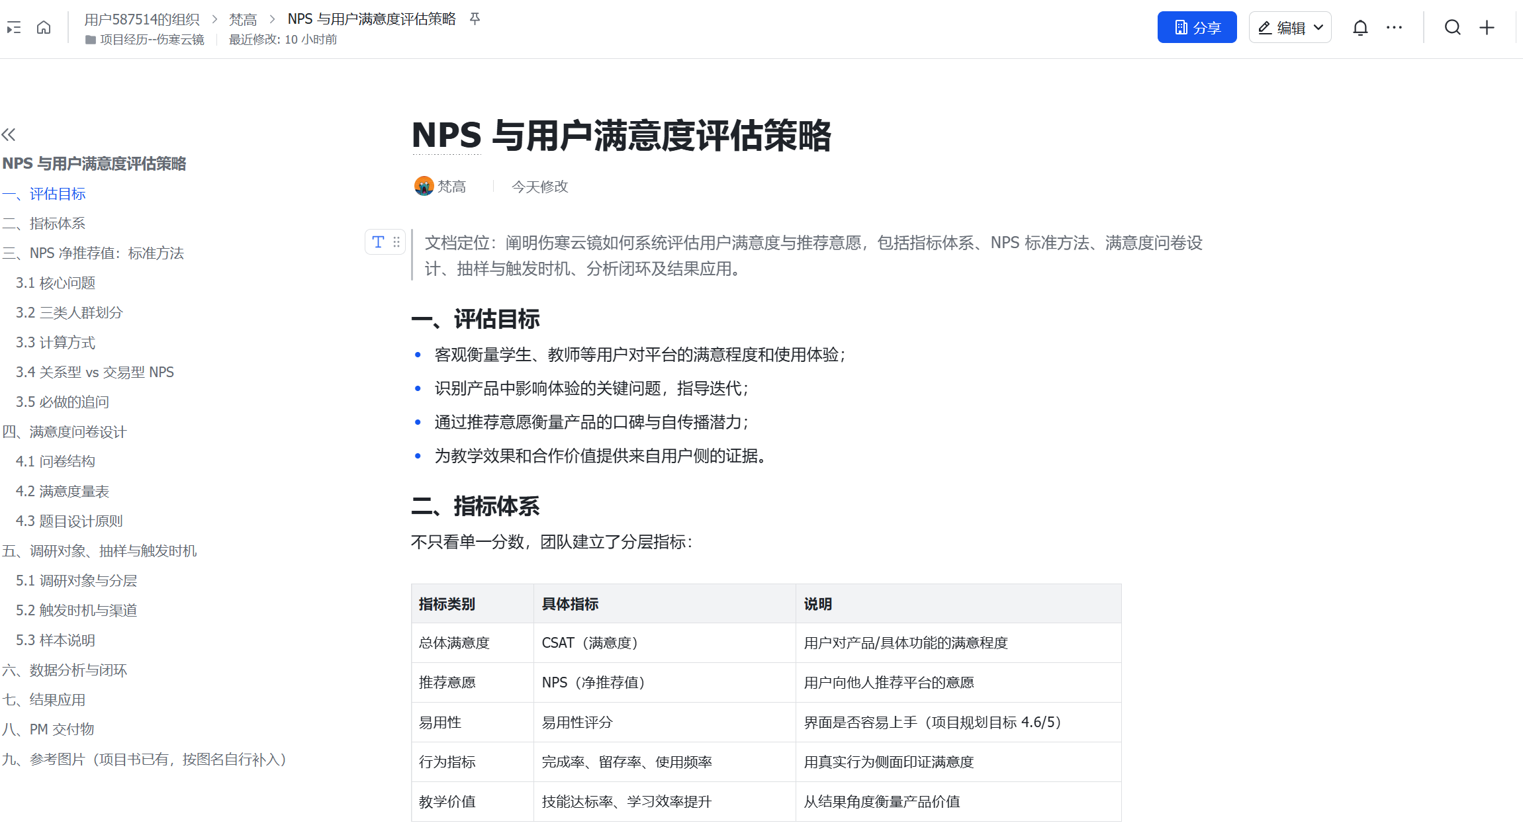Jump to 八、PM 交付物 in outline
Image resolution: width=1523 pixels, height=833 pixels.
point(48,730)
